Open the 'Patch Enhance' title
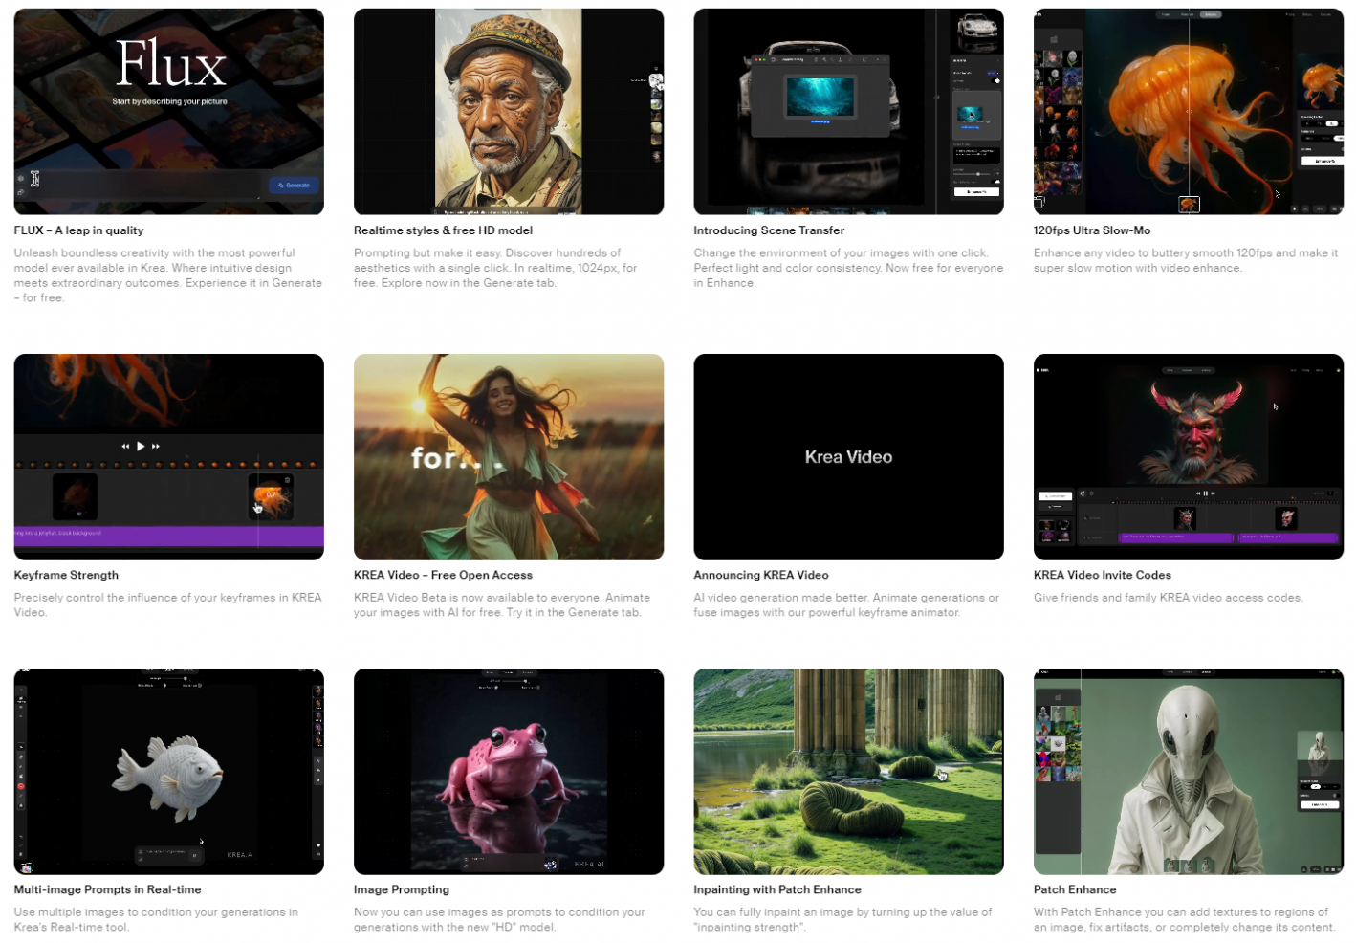The image size is (1356, 943). (x=1075, y=889)
